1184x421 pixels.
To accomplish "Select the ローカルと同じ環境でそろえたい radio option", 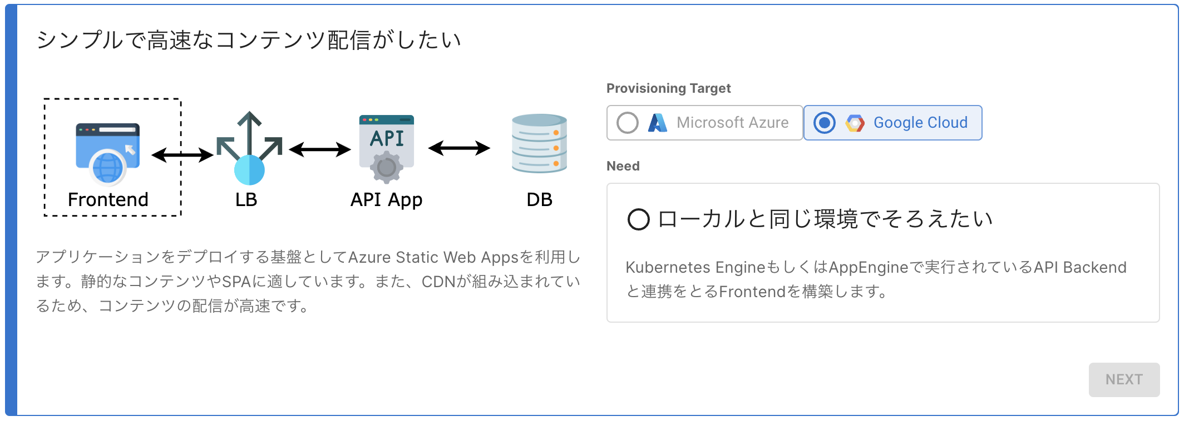I will point(638,219).
